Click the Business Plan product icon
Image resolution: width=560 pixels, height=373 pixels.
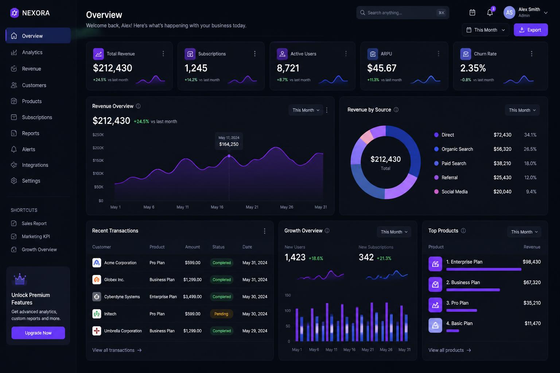pyautogui.click(x=435, y=284)
